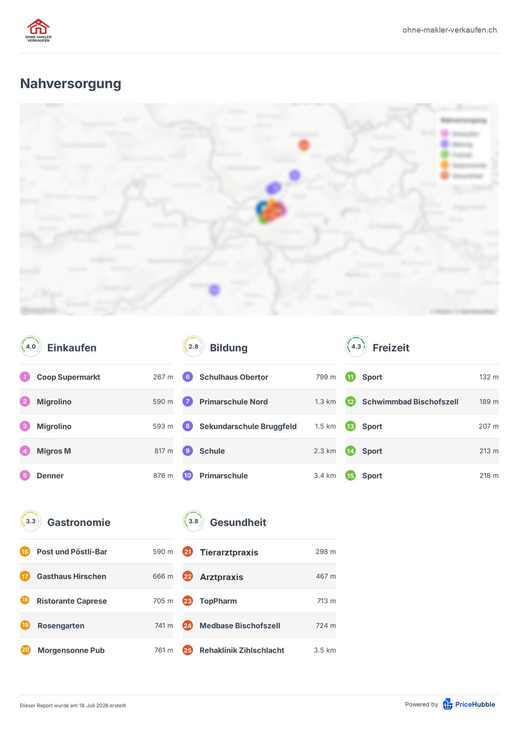Image resolution: width=519 pixels, height=733 pixels.
Task: Click the 132 m distance value
Action: point(489,377)
